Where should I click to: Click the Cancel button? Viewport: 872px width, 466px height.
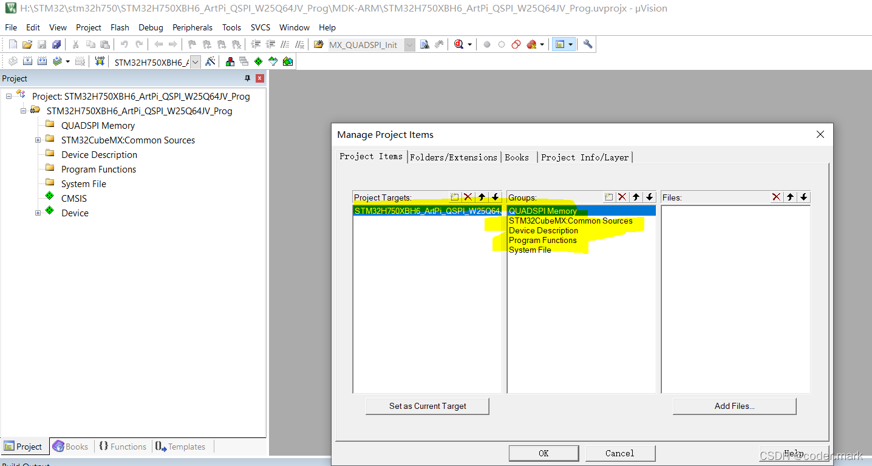pos(620,453)
